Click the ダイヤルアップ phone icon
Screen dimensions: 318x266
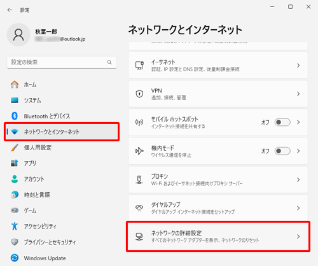pos(139,208)
